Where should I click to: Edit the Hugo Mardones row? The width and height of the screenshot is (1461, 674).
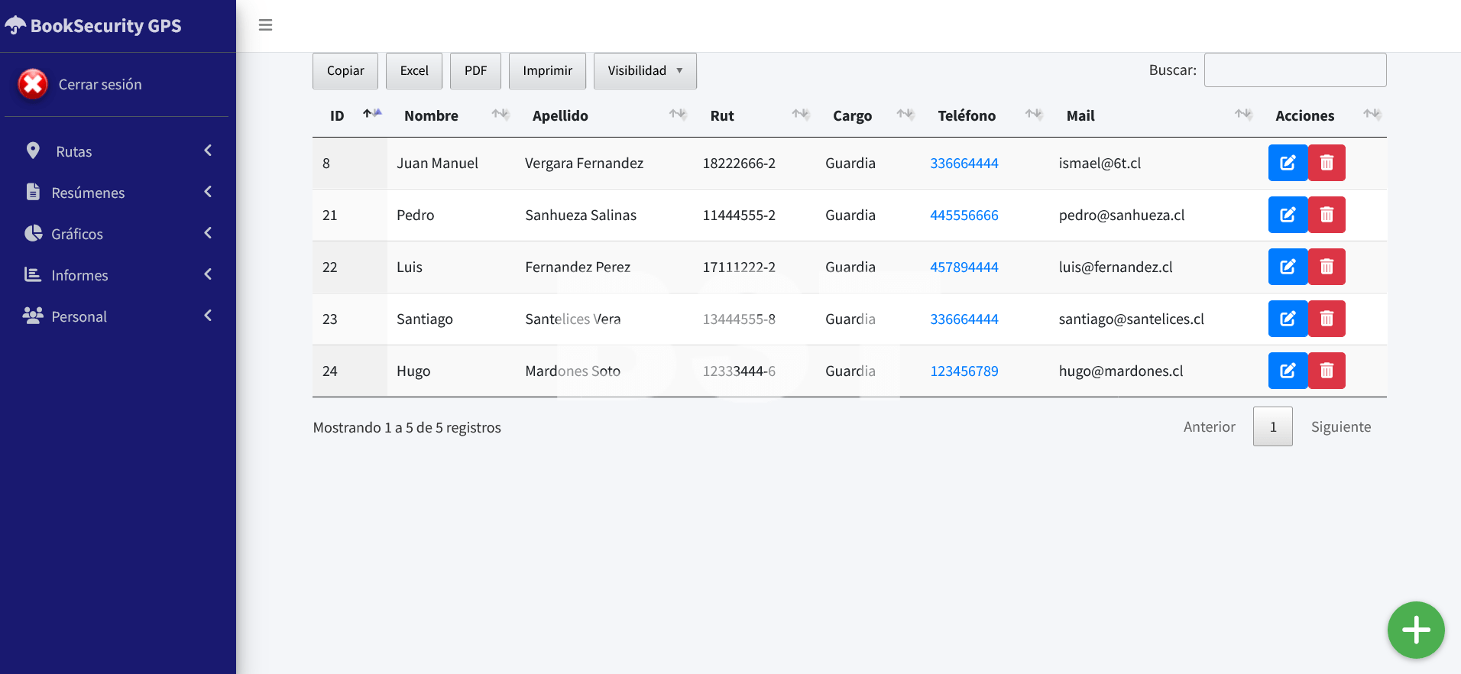1288,371
